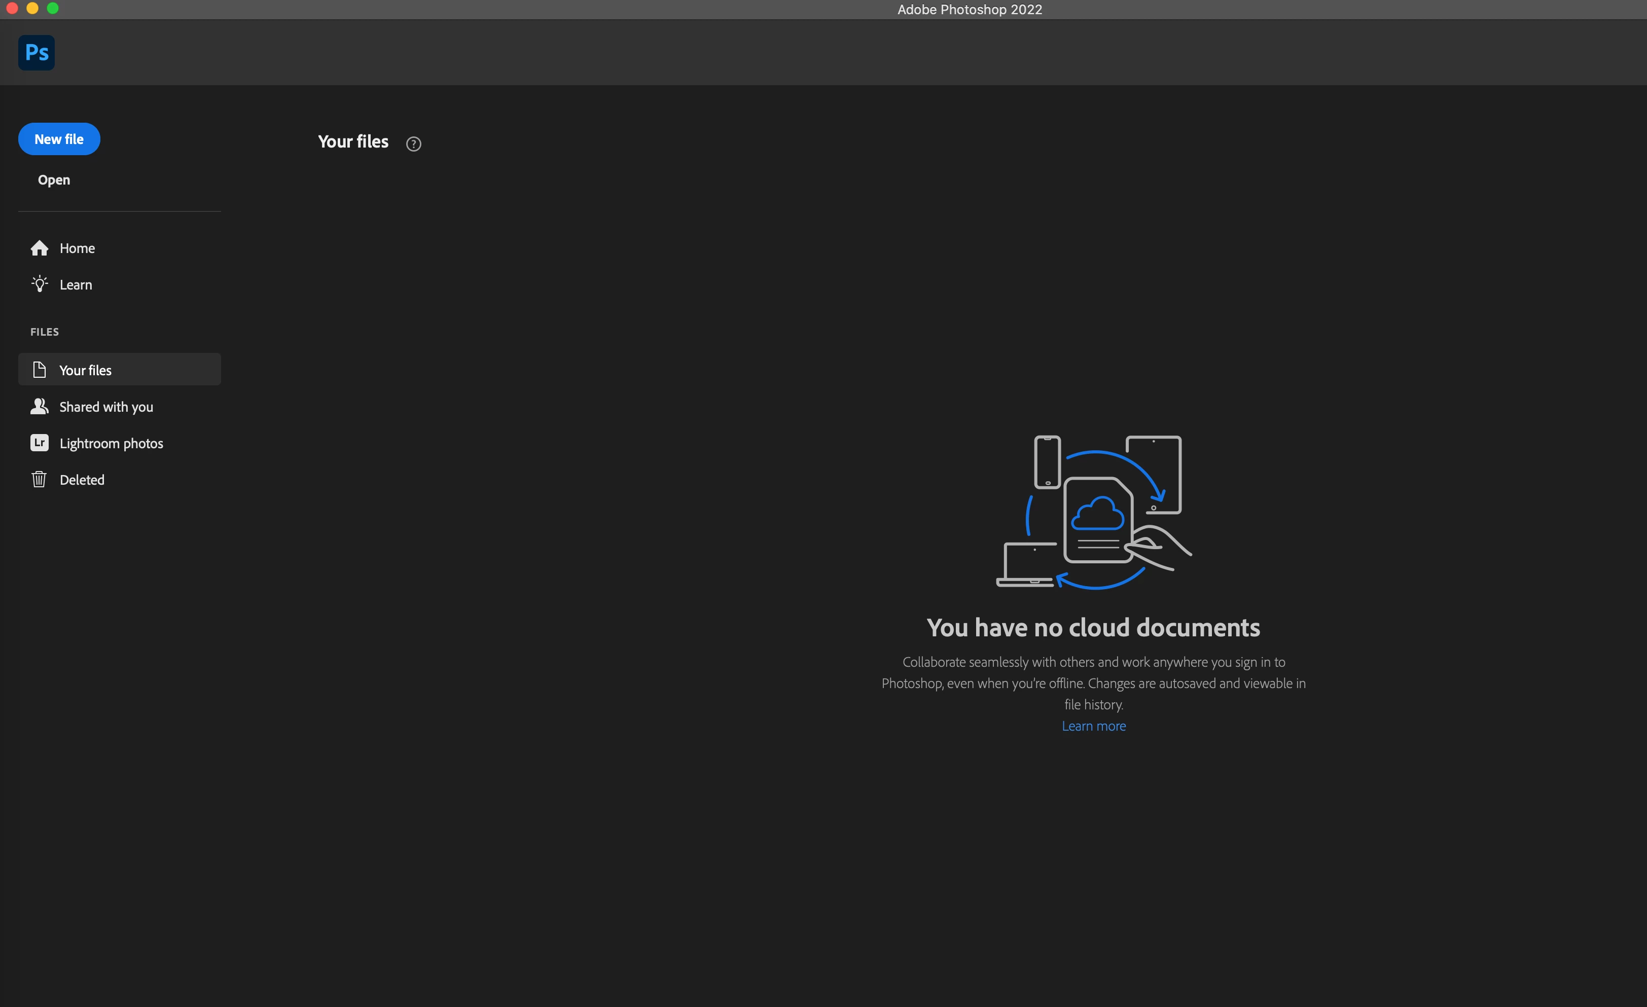Click the Deleted trash can icon
The image size is (1647, 1007).
click(40, 479)
